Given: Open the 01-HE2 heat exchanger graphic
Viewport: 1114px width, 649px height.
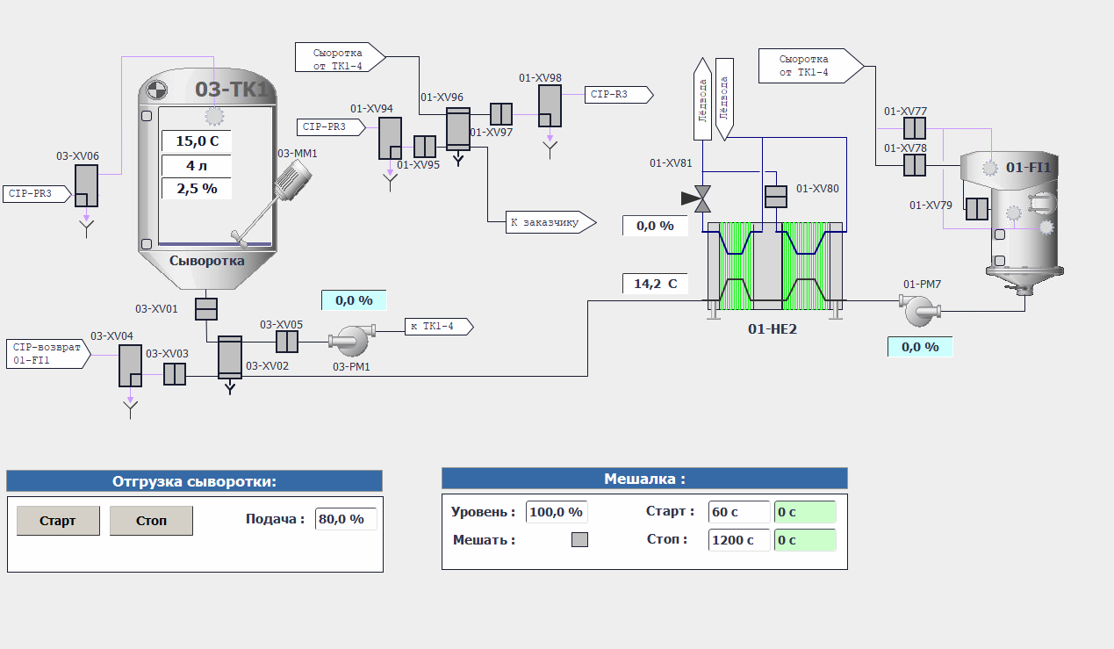Looking at the screenshot, I should (x=774, y=268).
